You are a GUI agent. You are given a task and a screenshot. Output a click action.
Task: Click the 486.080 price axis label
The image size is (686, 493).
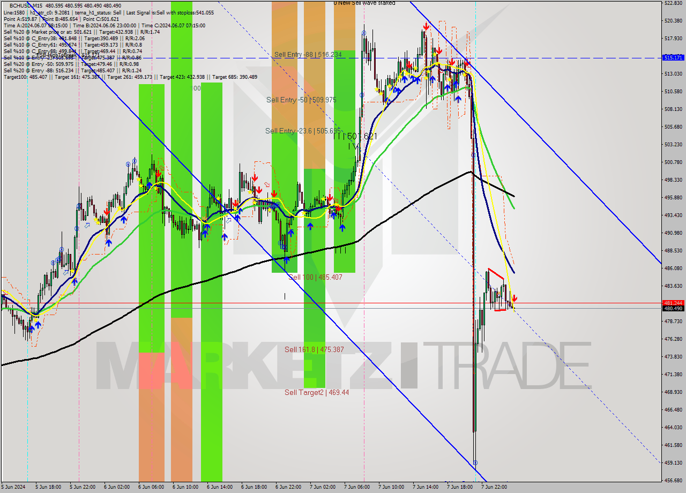point(673,268)
